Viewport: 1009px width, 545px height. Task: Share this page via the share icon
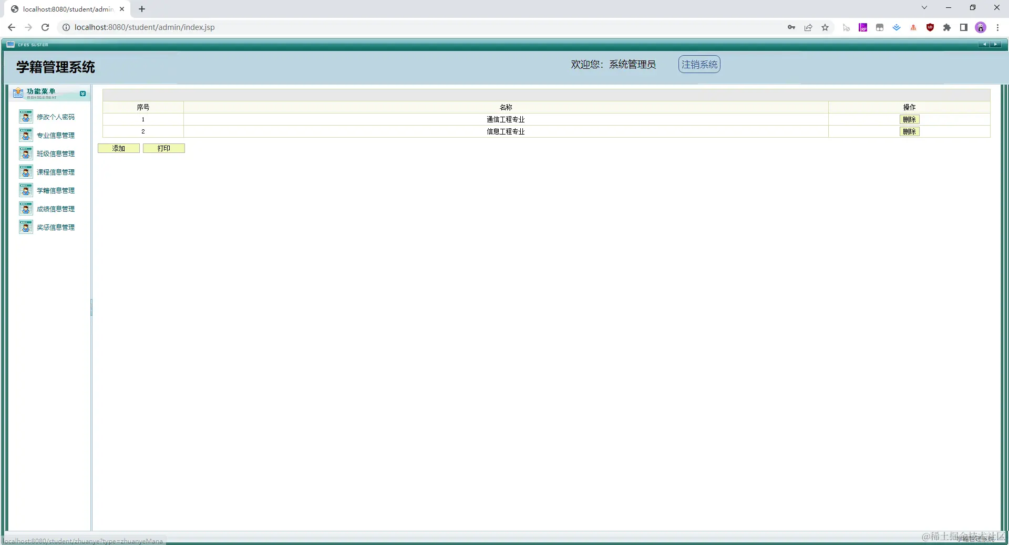[808, 27]
